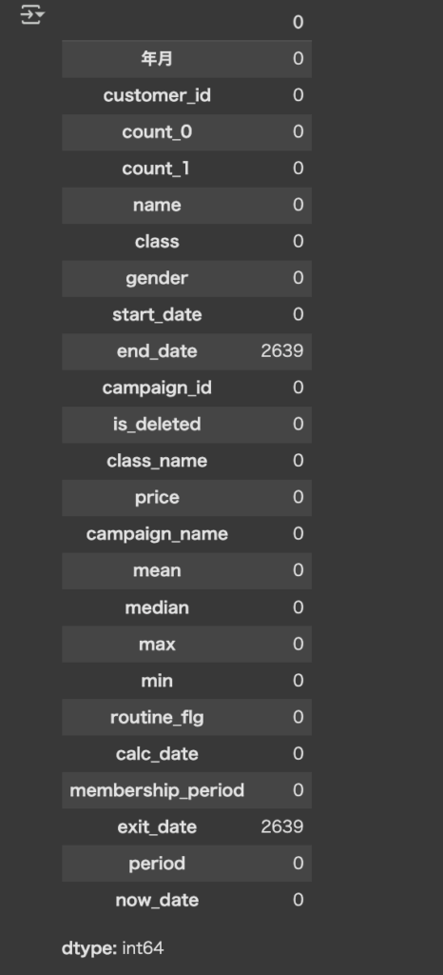Screen dimensions: 443x975
Task: Click the 2639 value beside exit_date
Action: (x=282, y=827)
